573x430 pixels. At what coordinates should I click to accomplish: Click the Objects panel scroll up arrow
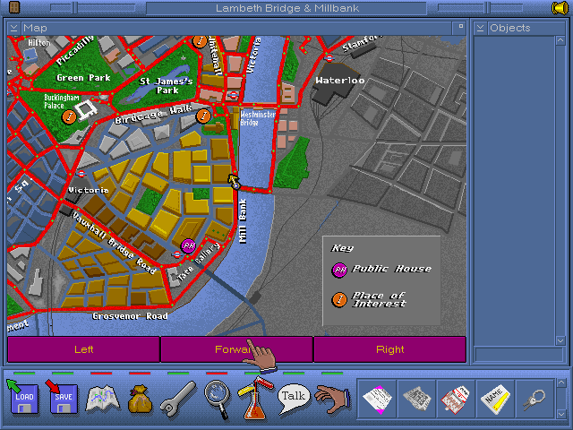tap(560, 40)
